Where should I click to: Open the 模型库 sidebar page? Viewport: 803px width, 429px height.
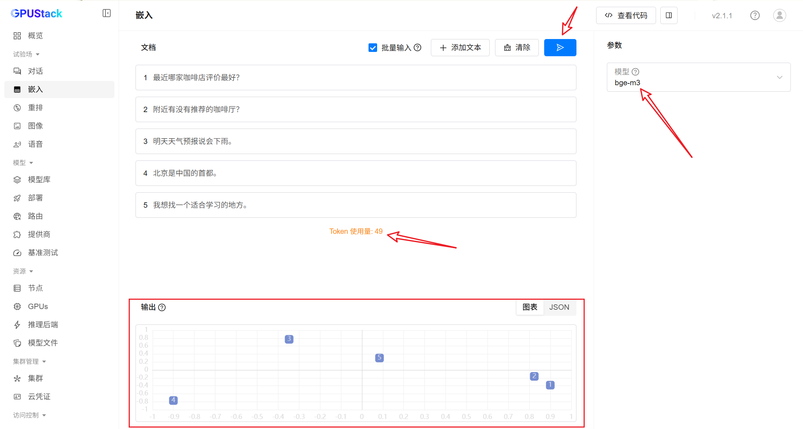(x=39, y=179)
